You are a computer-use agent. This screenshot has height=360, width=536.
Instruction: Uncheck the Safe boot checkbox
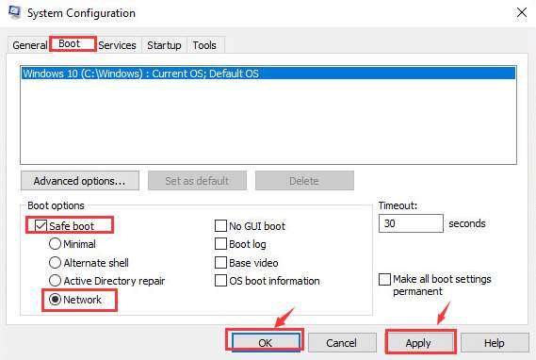41,225
